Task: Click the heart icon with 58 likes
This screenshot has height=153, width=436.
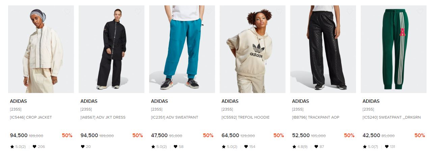Action: [x=175, y=147]
